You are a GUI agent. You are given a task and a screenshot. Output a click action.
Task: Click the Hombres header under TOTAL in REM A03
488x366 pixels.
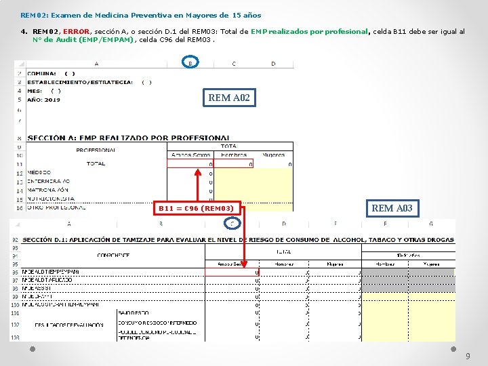pos(284,264)
